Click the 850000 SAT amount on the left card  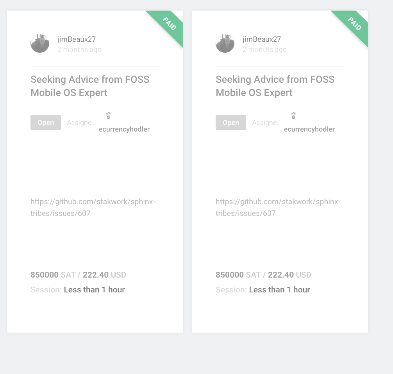click(x=45, y=275)
